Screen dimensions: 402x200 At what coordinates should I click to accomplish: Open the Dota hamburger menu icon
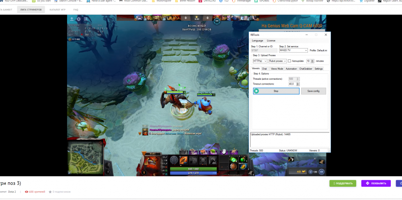click(x=85, y=19)
